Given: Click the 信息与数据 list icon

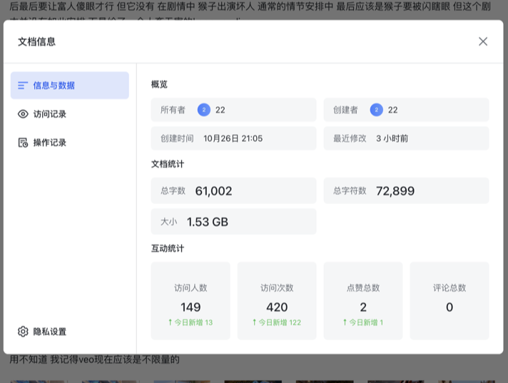Looking at the screenshot, I should point(23,86).
